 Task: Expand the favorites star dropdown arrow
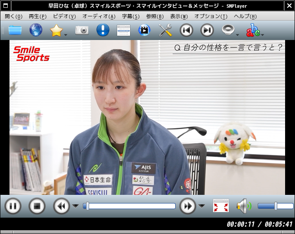point(65,35)
